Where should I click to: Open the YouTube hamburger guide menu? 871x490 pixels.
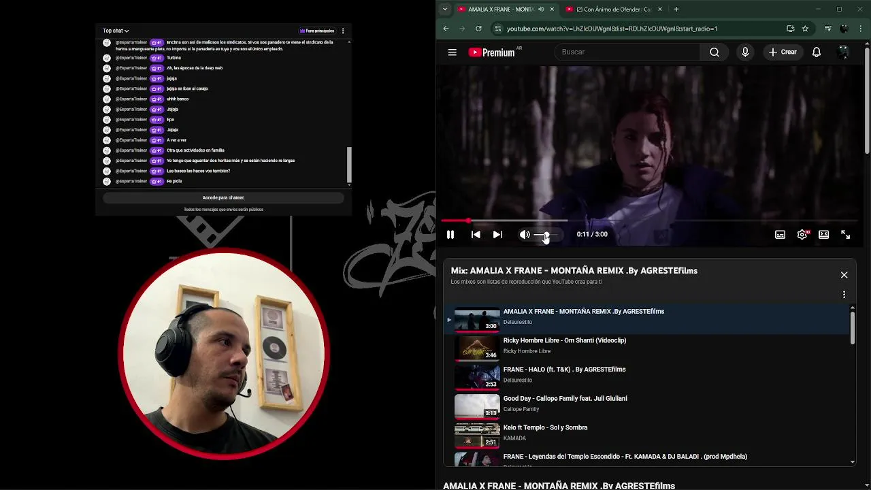452,52
